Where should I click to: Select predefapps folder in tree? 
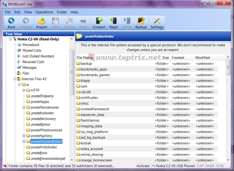coord(40,102)
